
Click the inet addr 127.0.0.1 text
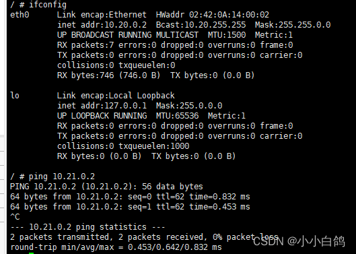tap(102, 106)
